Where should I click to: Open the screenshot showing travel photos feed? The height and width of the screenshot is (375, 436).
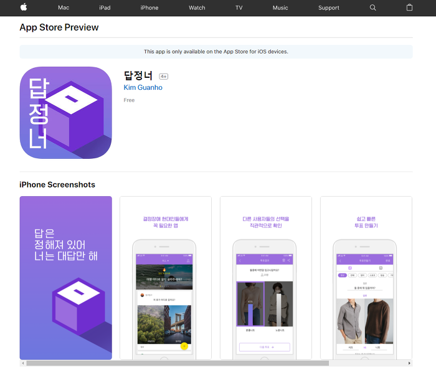click(166, 278)
